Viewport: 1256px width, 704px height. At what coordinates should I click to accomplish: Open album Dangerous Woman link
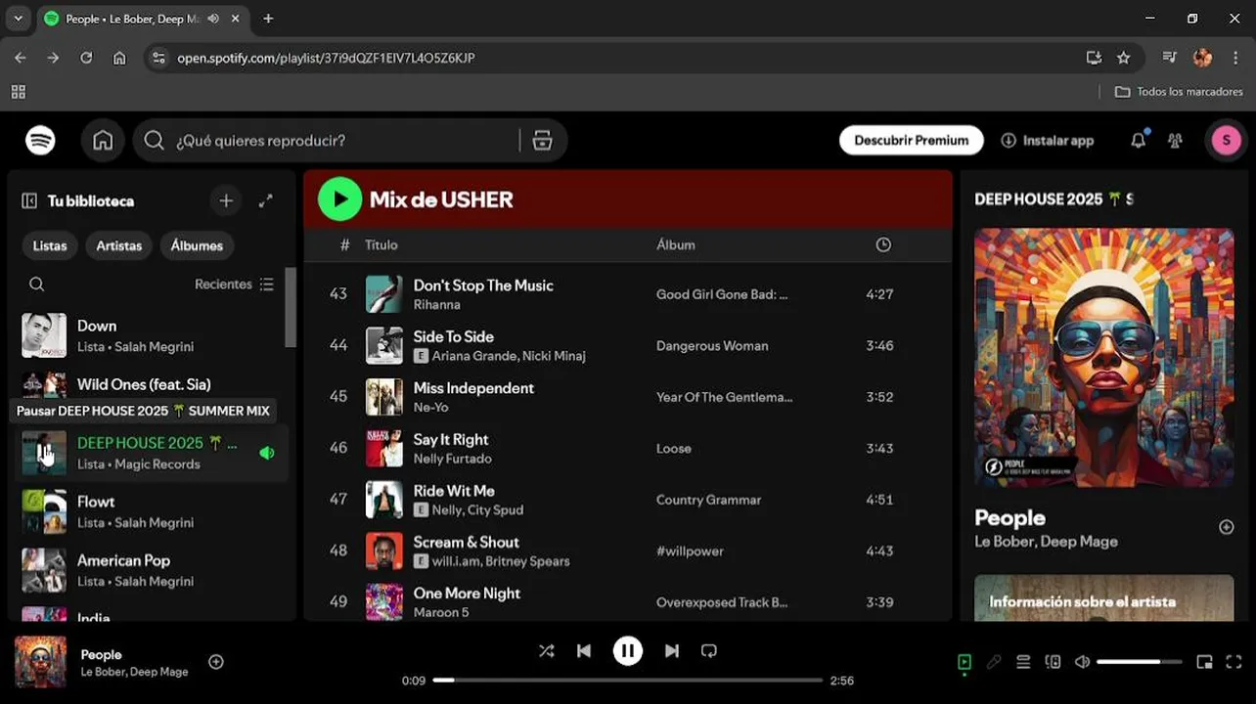pos(712,346)
